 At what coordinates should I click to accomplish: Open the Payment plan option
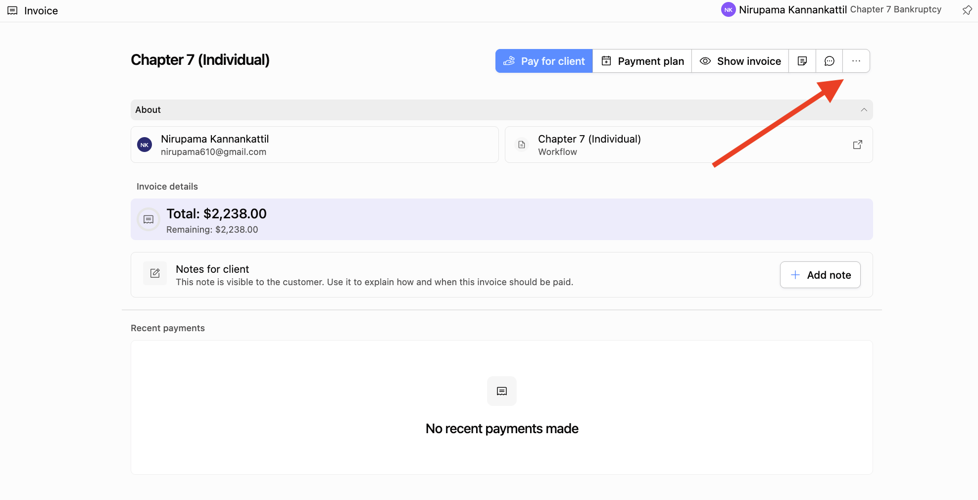(x=642, y=61)
